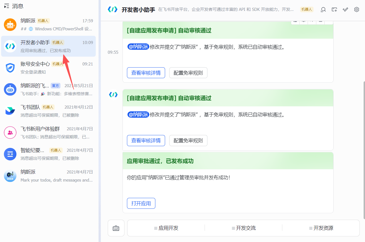Click the create group icon in header
Viewport: 365px width, 242px height.
pyautogui.click(x=334, y=9)
